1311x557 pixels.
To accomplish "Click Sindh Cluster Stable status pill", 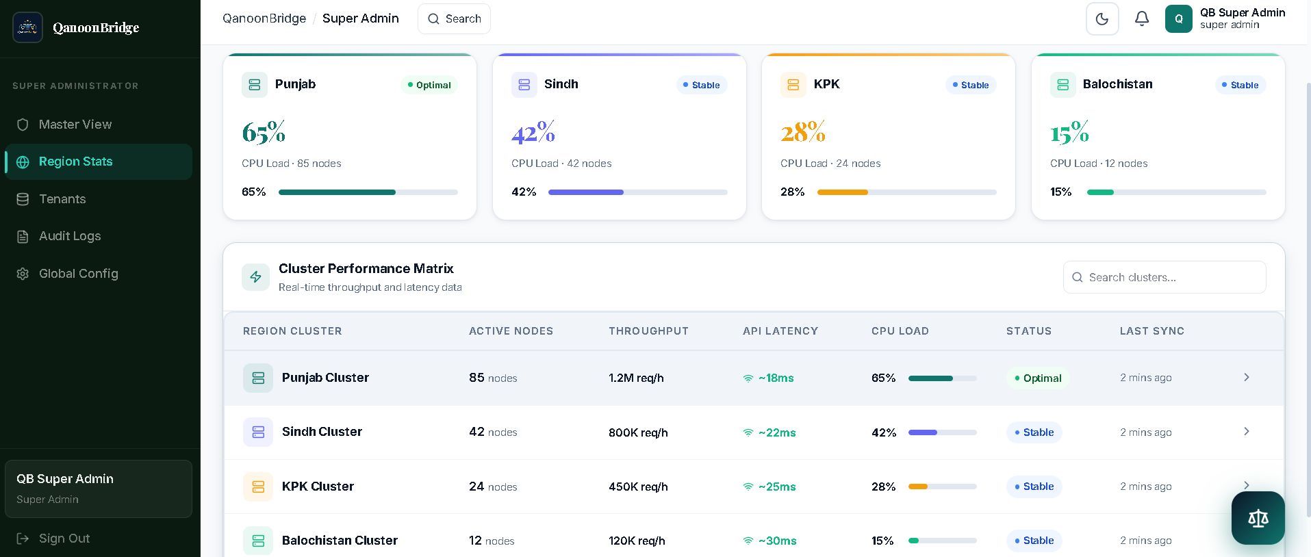I will click(x=1034, y=432).
